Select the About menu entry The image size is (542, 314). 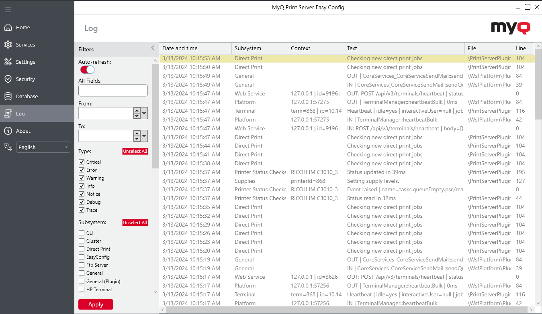(x=23, y=131)
